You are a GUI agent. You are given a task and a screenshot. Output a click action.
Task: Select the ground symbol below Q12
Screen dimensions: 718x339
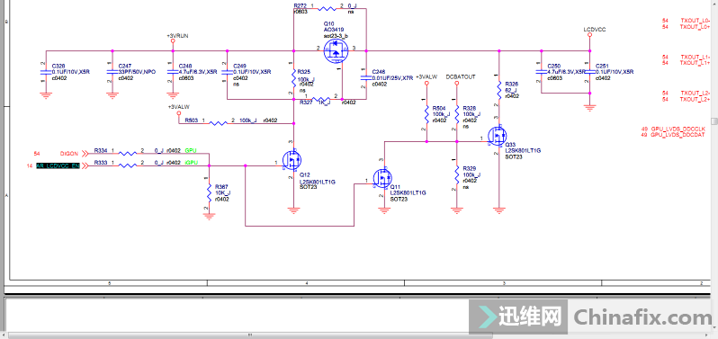(293, 210)
